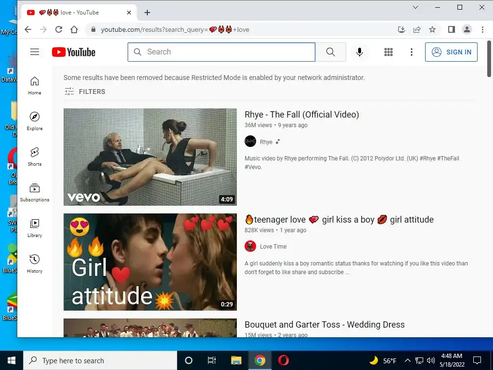
Task: Click the install app icon in address bar
Action: (x=401, y=29)
